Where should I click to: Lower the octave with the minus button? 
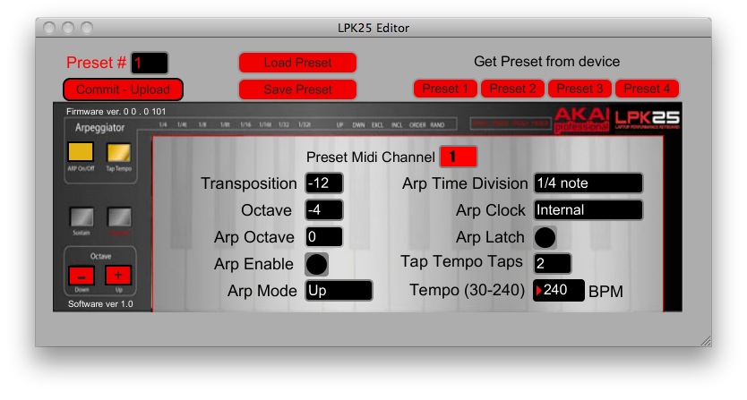click(x=82, y=276)
